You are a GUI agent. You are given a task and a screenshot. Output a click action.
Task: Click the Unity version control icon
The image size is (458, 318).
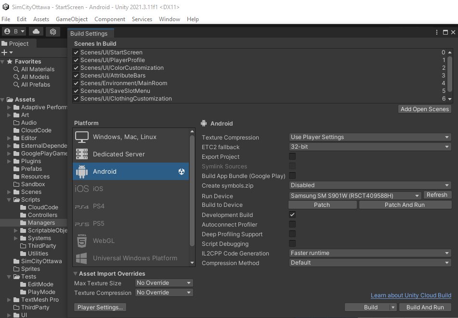[53, 31]
